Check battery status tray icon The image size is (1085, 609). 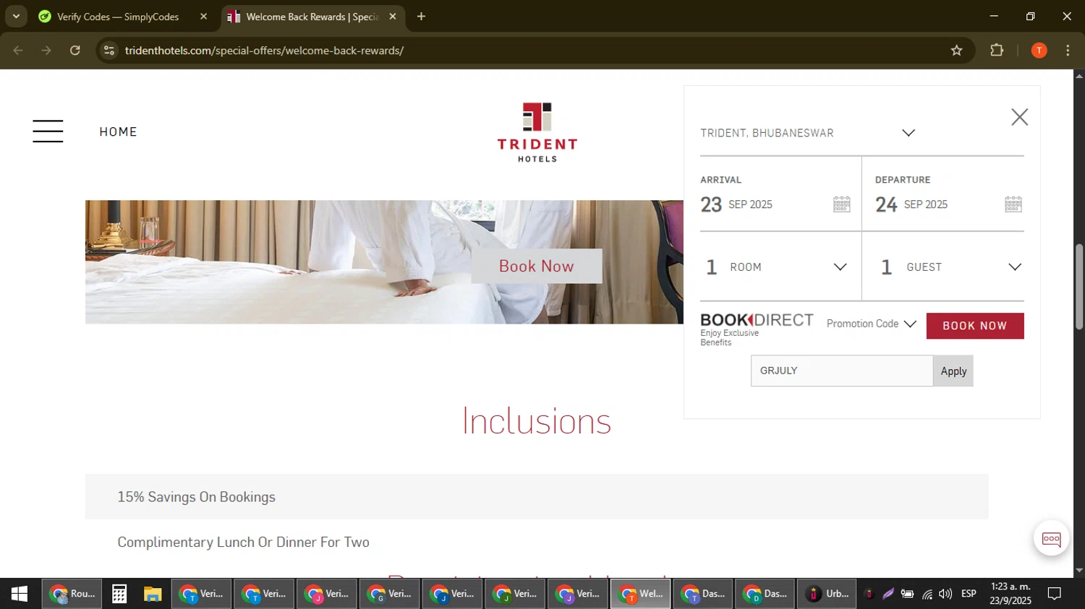click(x=907, y=594)
